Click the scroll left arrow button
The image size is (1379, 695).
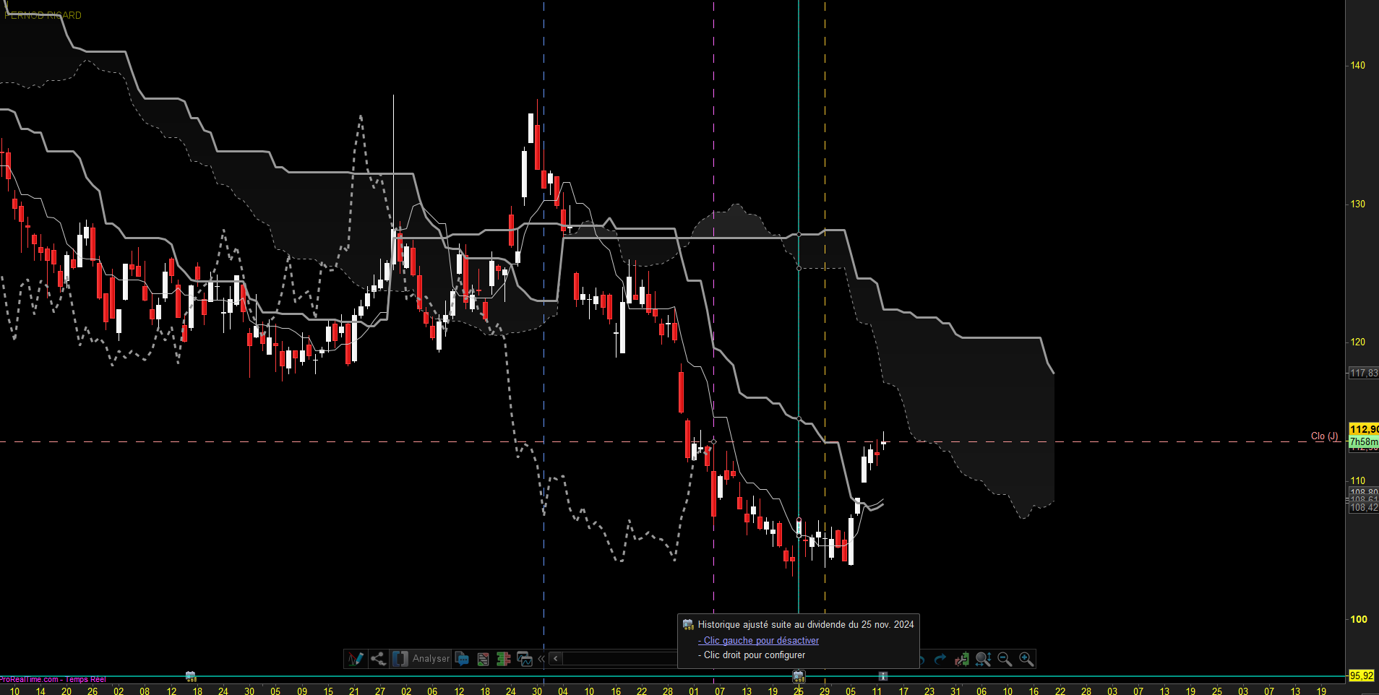click(555, 659)
